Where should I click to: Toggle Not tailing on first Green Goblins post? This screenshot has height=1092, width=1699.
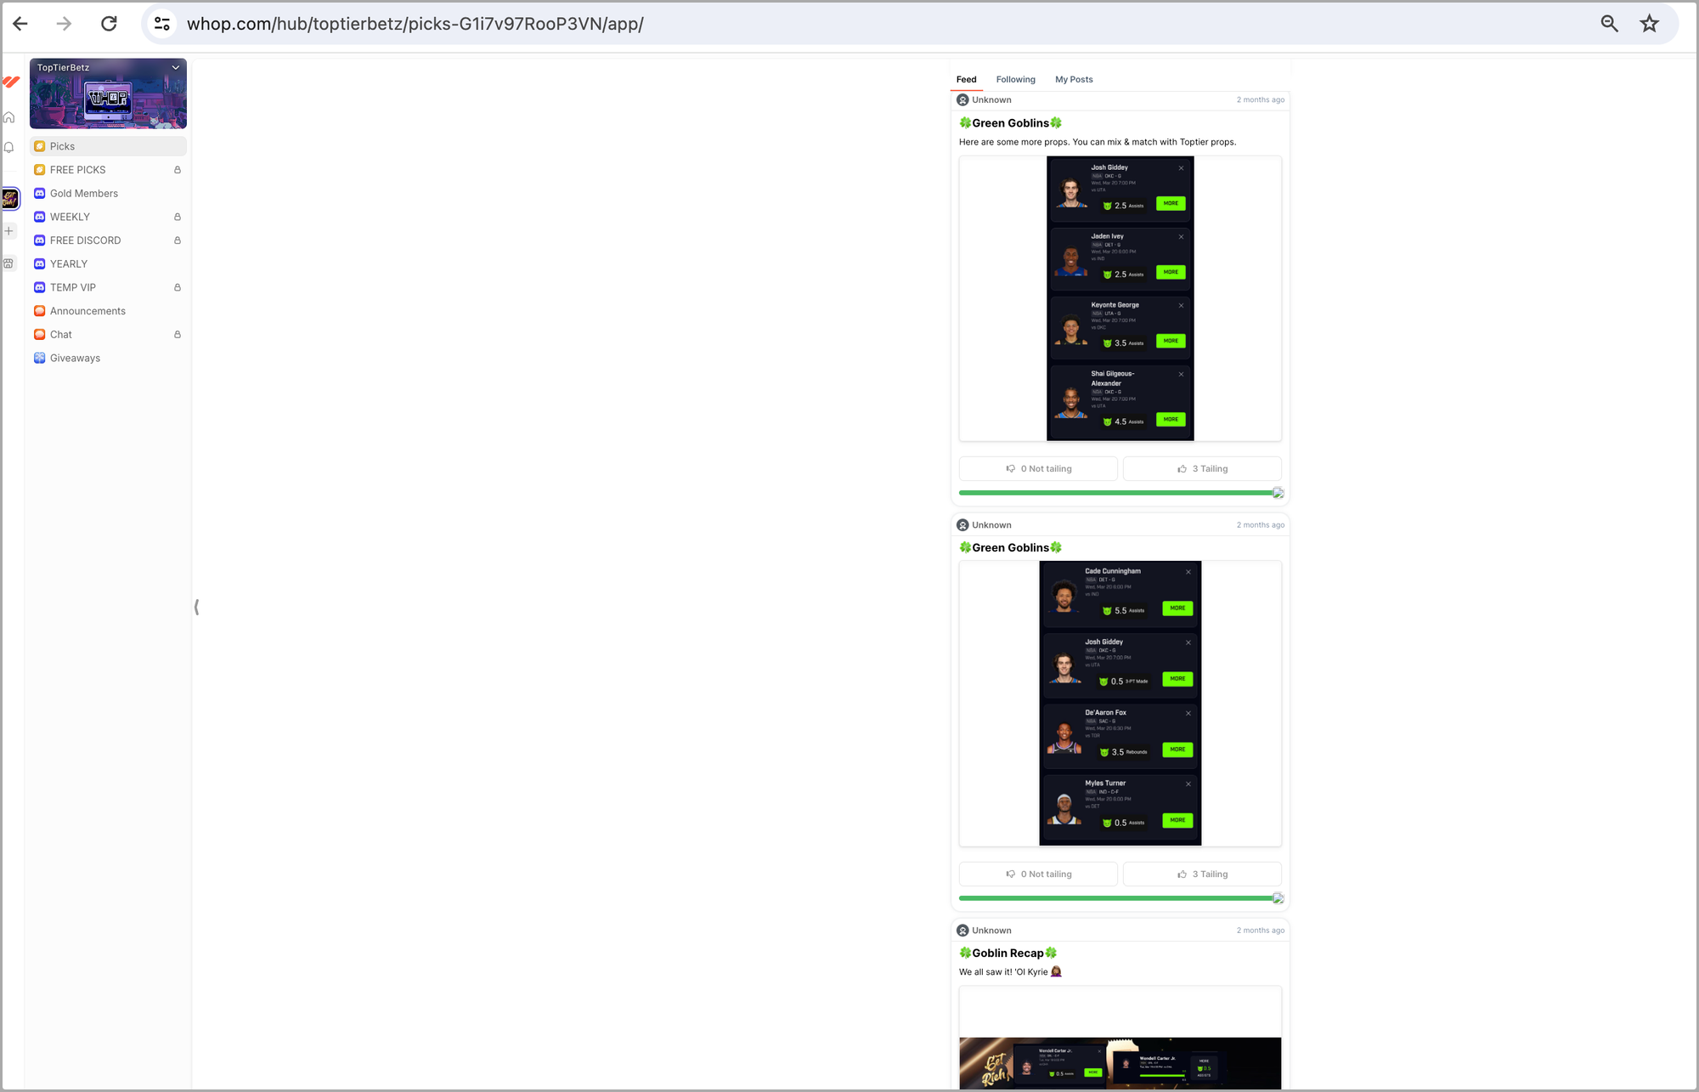point(1038,469)
